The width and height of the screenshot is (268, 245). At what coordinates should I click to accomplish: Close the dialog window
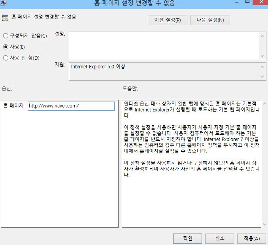(261, 2)
